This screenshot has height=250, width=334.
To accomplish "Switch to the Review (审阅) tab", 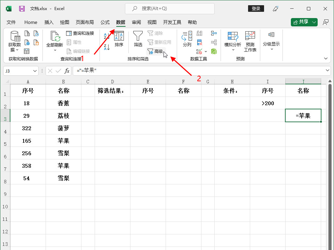I will point(136,22).
